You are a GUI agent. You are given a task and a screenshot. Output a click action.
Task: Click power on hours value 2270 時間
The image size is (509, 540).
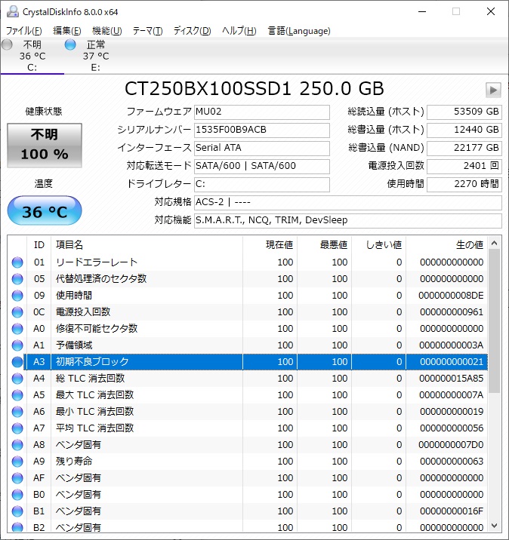[x=464, y=184]
